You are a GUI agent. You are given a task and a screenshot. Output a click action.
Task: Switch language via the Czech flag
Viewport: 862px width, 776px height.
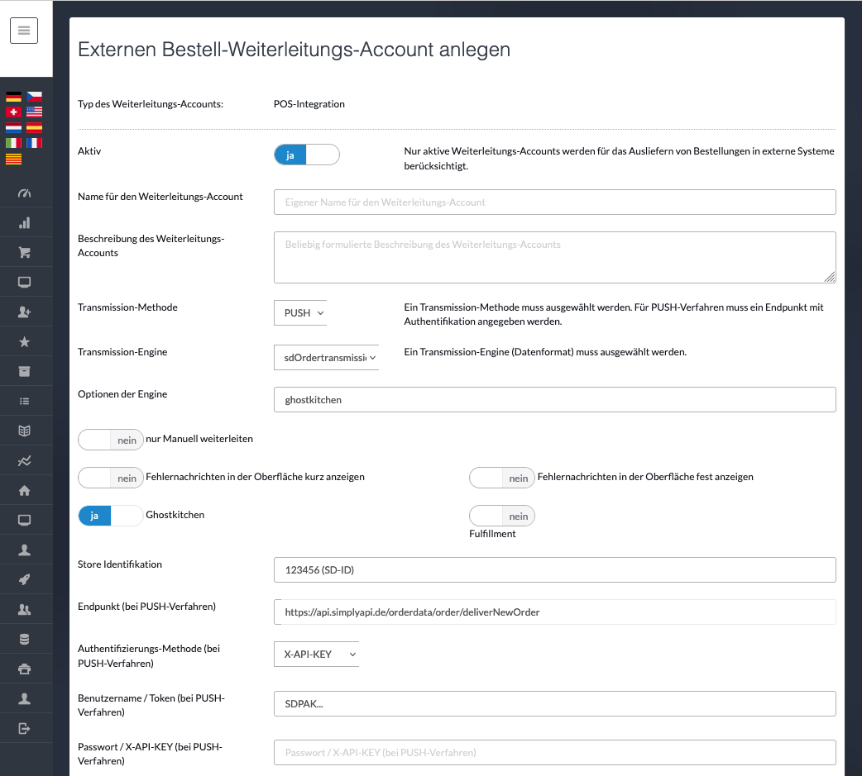(34, 97)
